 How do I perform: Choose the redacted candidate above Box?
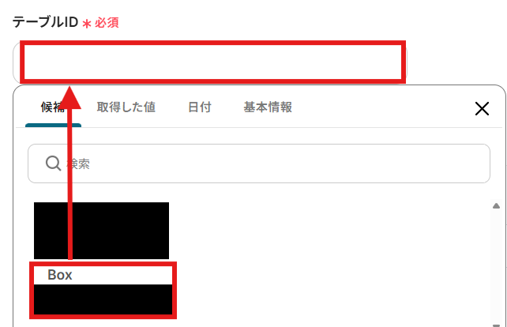pyautogui.click(x=101, y=231)
